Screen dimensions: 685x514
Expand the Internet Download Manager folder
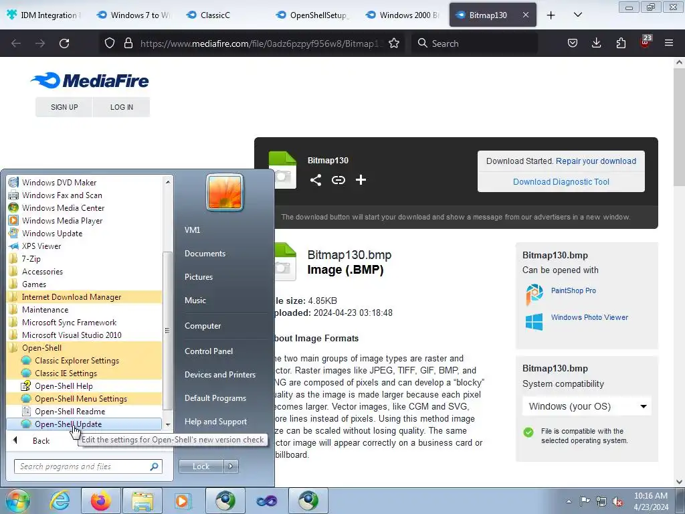[x=85, y=296]
